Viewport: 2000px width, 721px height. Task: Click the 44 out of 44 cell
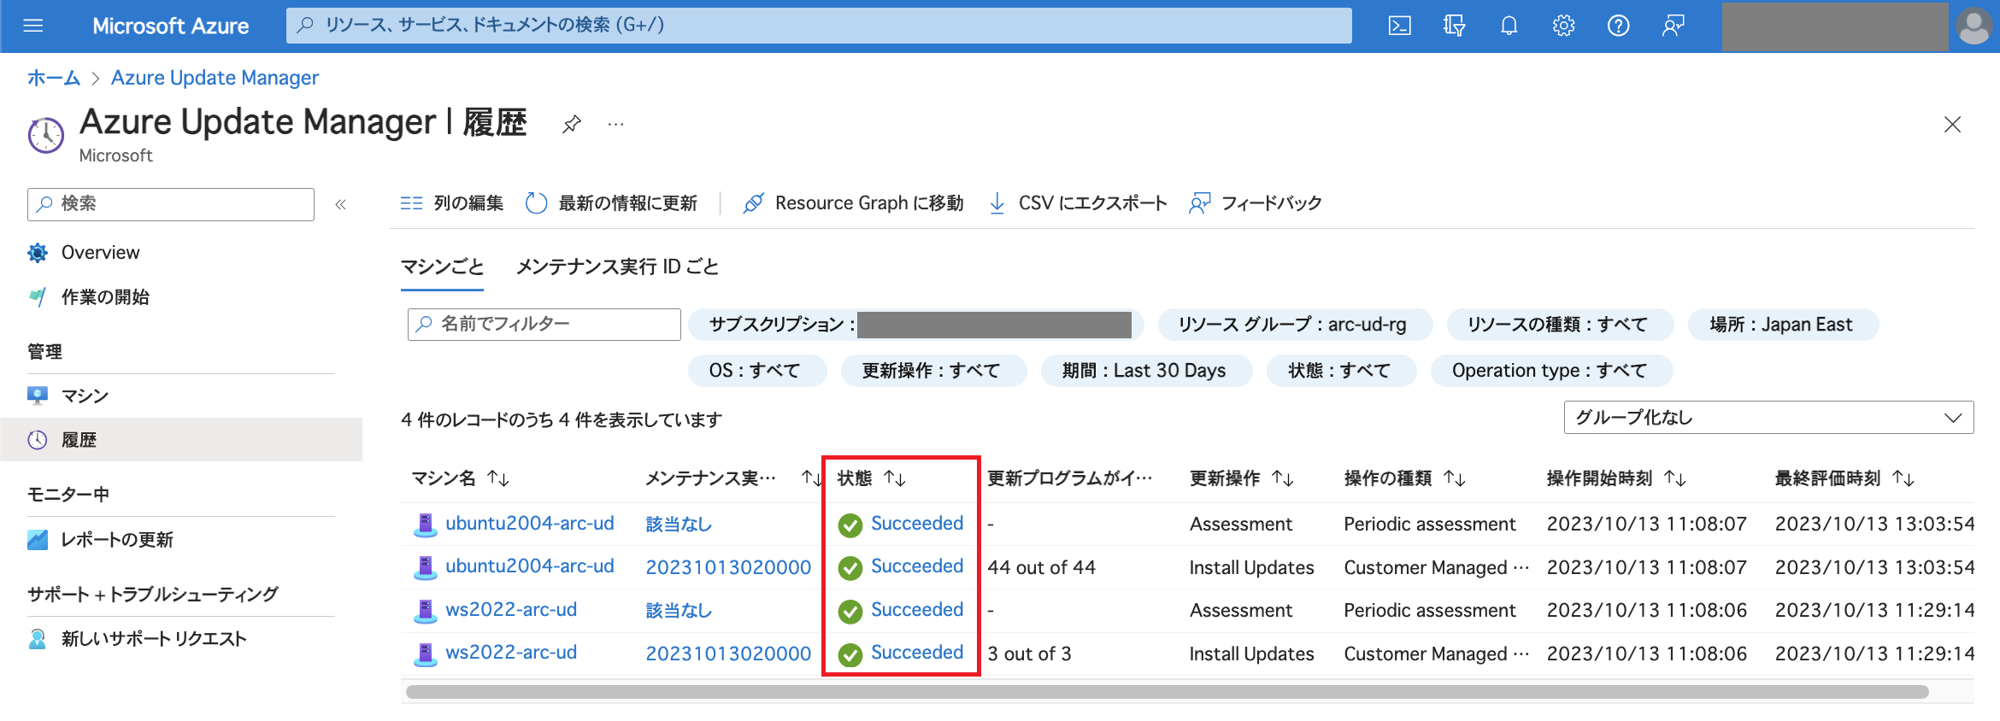coord(1041,567)
